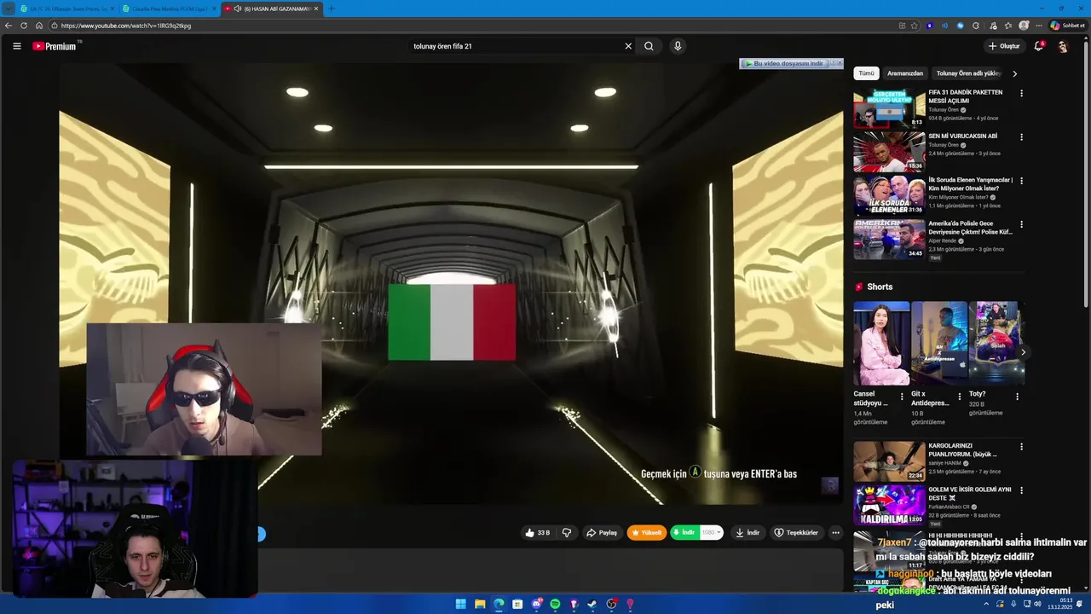
Task: Favorite this page with the star icon
Action: pyautogui.click(x=915, y=26)
